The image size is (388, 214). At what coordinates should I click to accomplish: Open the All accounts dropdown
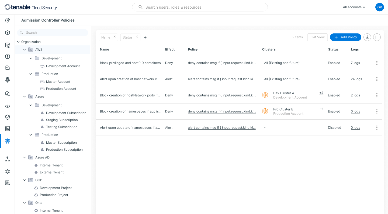coord(354,7)
